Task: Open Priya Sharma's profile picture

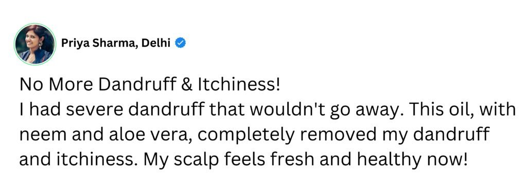Action: click(x=35, y=44)
